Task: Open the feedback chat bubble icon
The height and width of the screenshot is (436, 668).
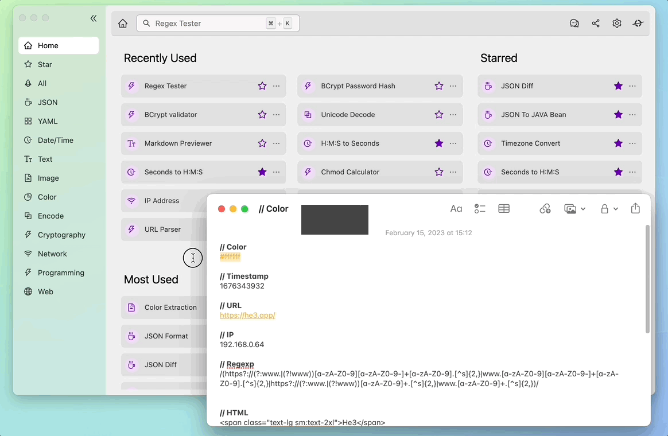Action: (x=574, y=24)
